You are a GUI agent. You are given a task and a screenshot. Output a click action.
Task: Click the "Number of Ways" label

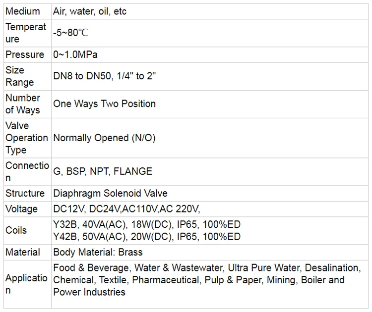tap(23, 104)
